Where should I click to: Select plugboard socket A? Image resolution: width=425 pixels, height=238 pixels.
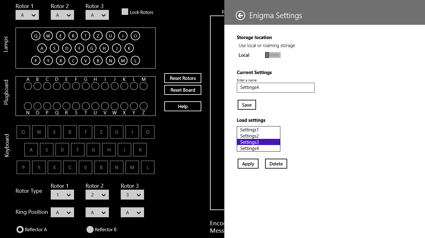(x=28, y=86)
